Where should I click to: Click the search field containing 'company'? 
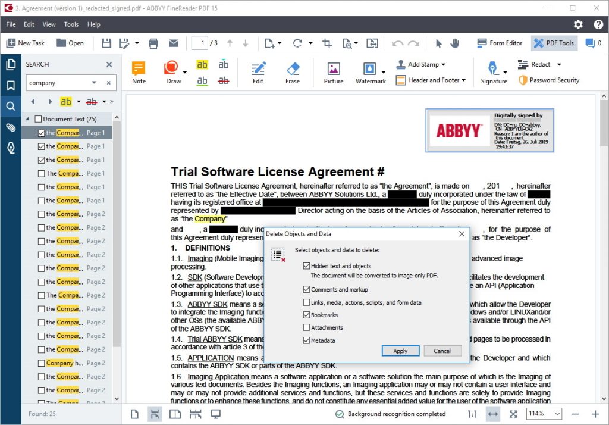coord(58,83)
